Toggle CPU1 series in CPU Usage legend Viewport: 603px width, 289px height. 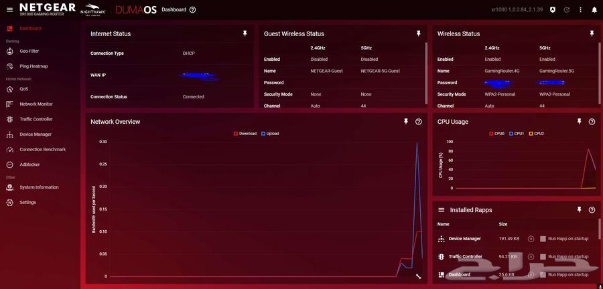517,134
